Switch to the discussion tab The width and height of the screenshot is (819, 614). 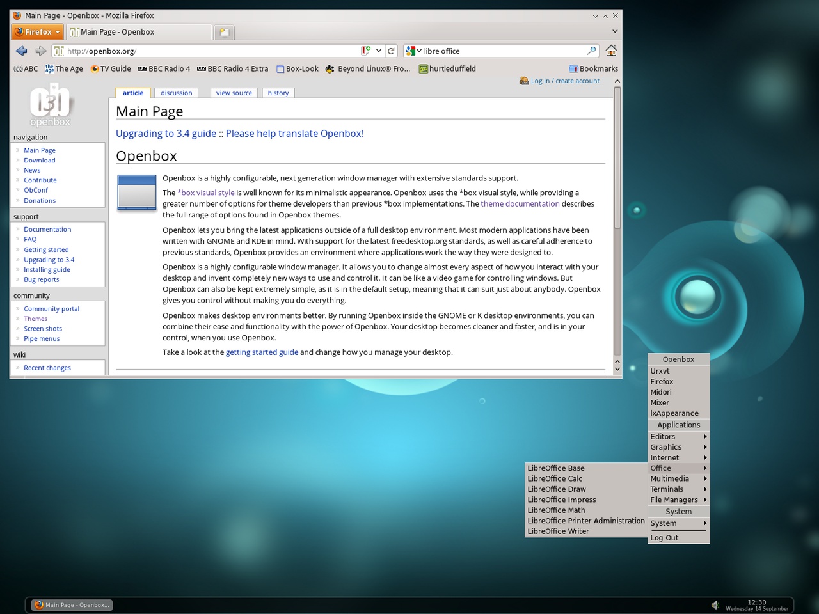click(177, 93)
